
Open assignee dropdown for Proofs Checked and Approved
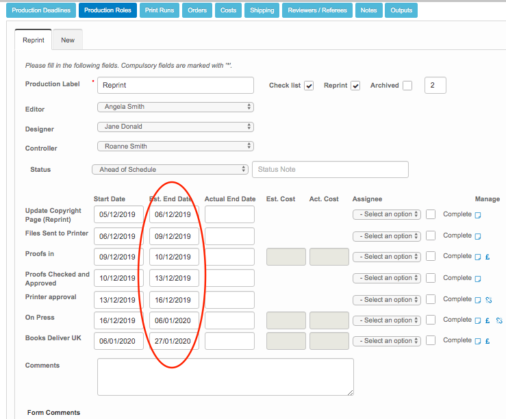(x=387, y=278)
